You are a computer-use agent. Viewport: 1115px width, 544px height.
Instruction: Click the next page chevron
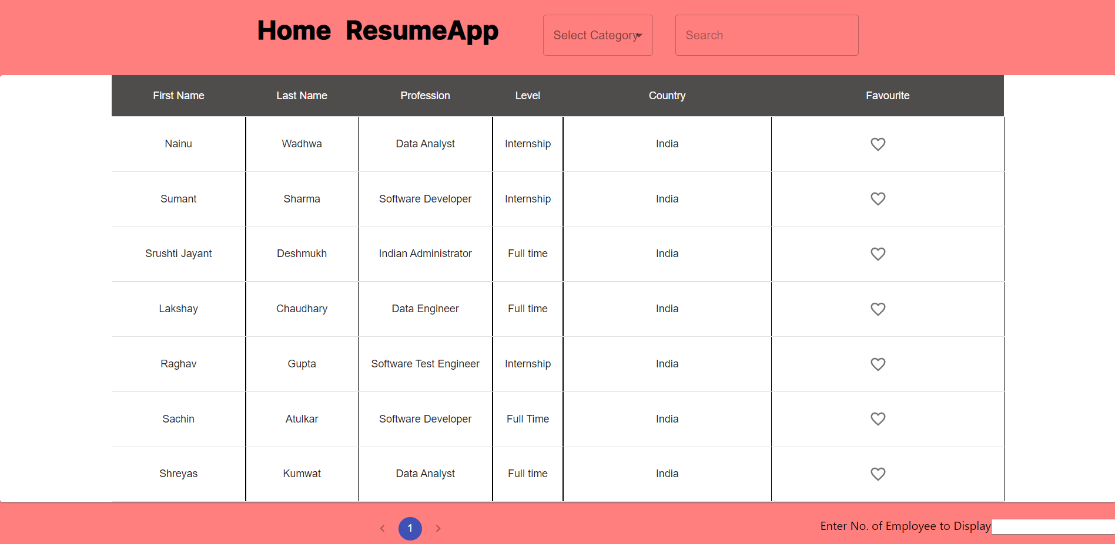(438, 528)
